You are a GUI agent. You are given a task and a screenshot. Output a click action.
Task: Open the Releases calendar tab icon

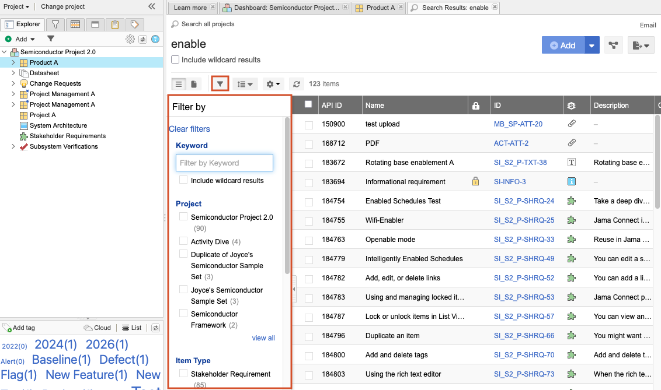point(75,24)
